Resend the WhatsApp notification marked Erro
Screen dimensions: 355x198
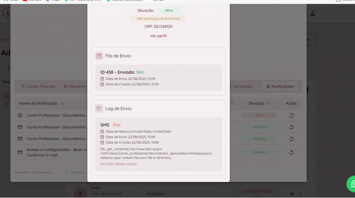pyautogui.click(x=291, y=115)
